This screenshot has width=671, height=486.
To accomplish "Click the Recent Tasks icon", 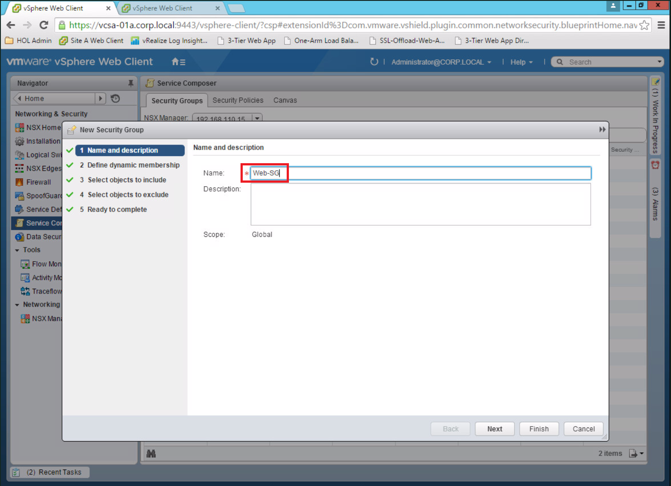I will [x=16, y=472].
